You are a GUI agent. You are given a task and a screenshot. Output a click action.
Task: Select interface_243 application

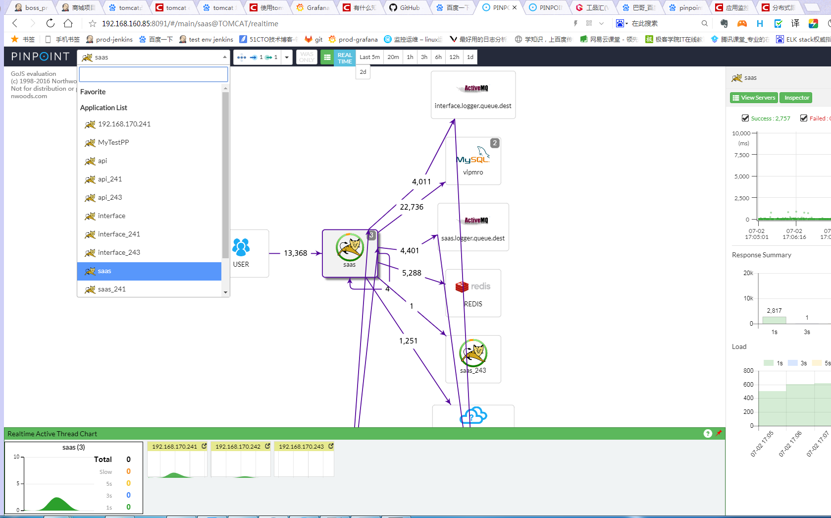point(150,252)
